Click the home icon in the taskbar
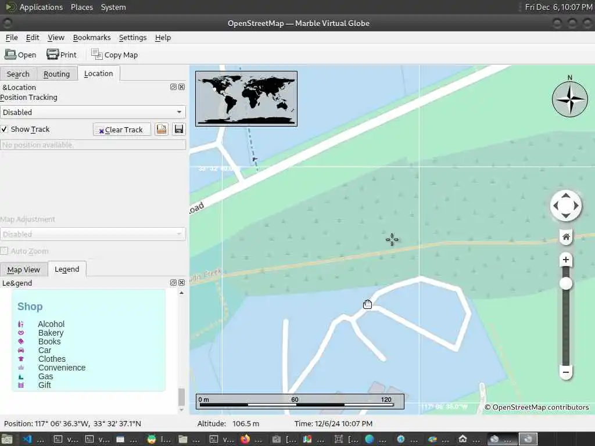 (463, 439)
